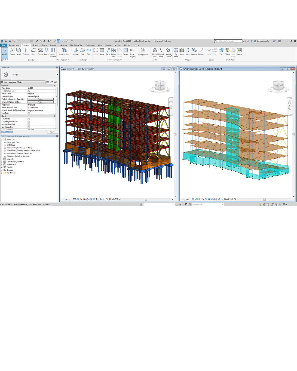This screenshot has height=371, width=297.
Task: Click Edit for Graphic Display Options
Action: (40, 102)
